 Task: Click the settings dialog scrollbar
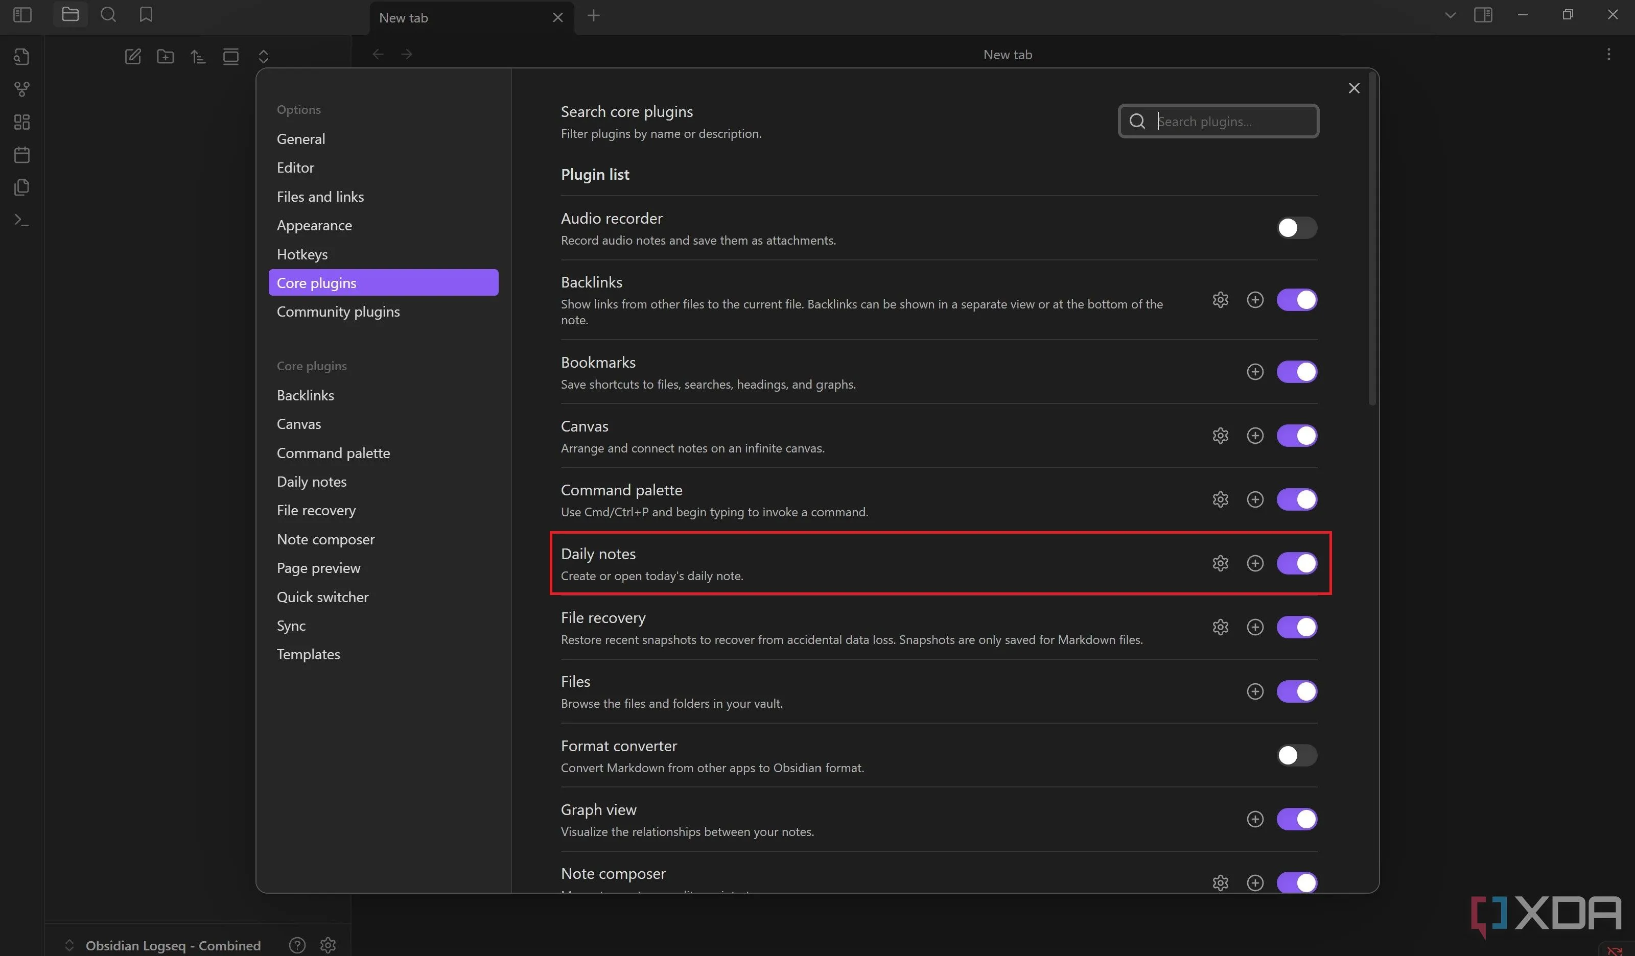coord(1371,238)
